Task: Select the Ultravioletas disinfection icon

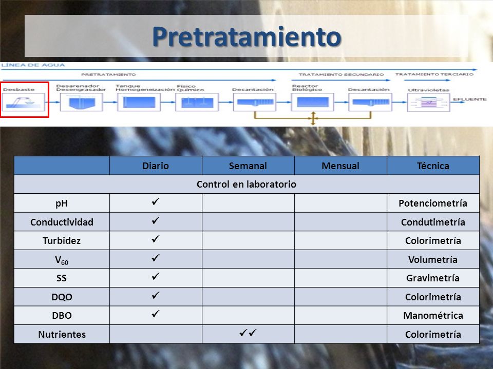Action: tap(428, 102)
